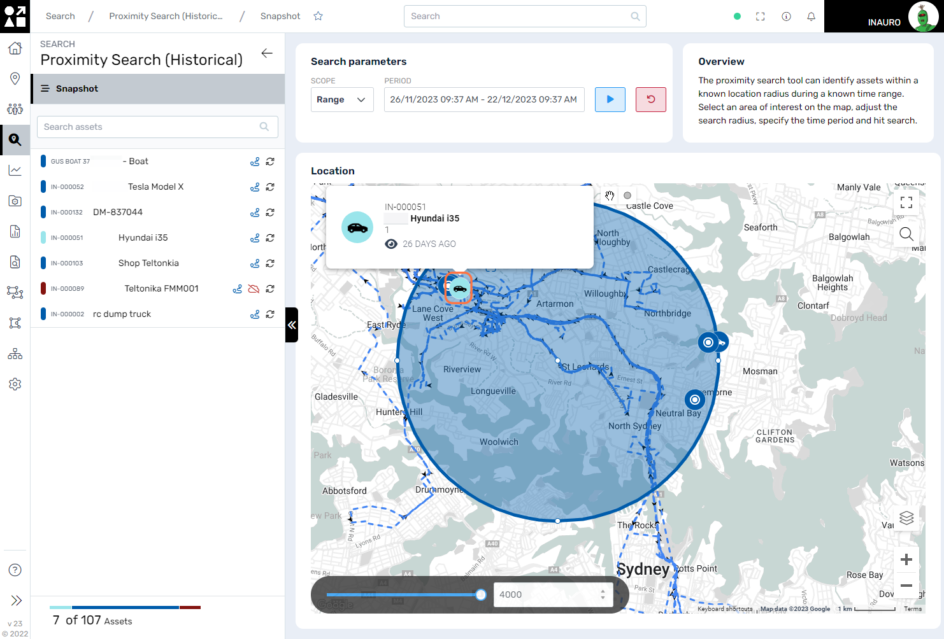Click the radius slider handle

(x=481, y=595)
